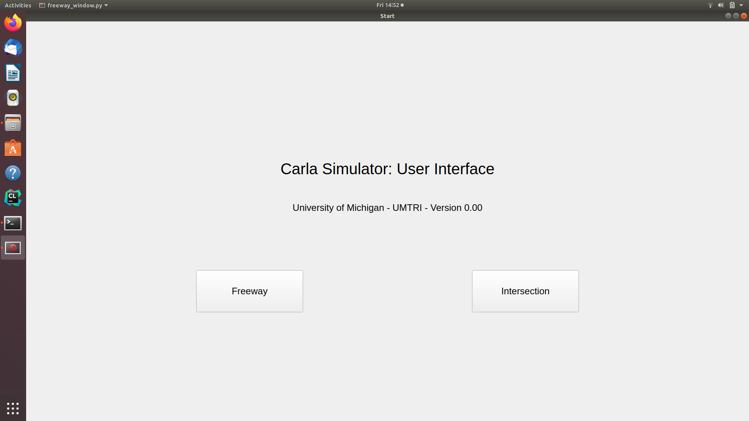
Task: Open Thunderbird mail from the dock
Action: click(x=13, y=48)
